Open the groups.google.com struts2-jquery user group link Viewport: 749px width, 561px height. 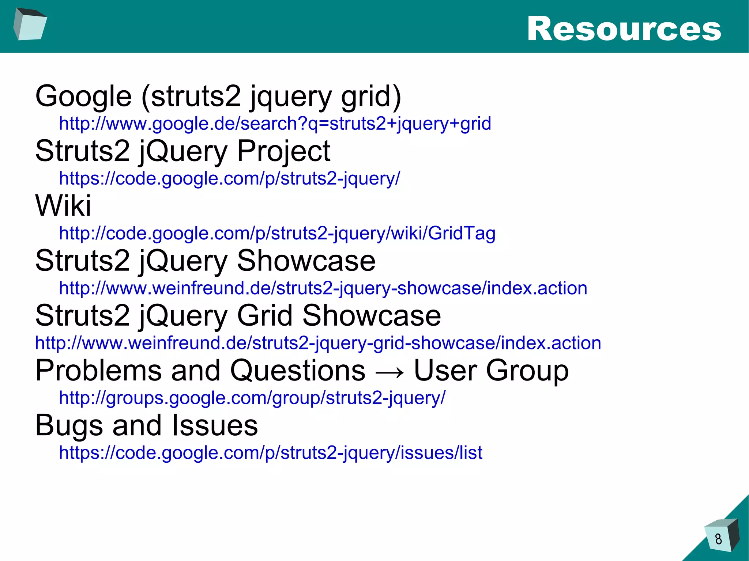coord(252,398)
